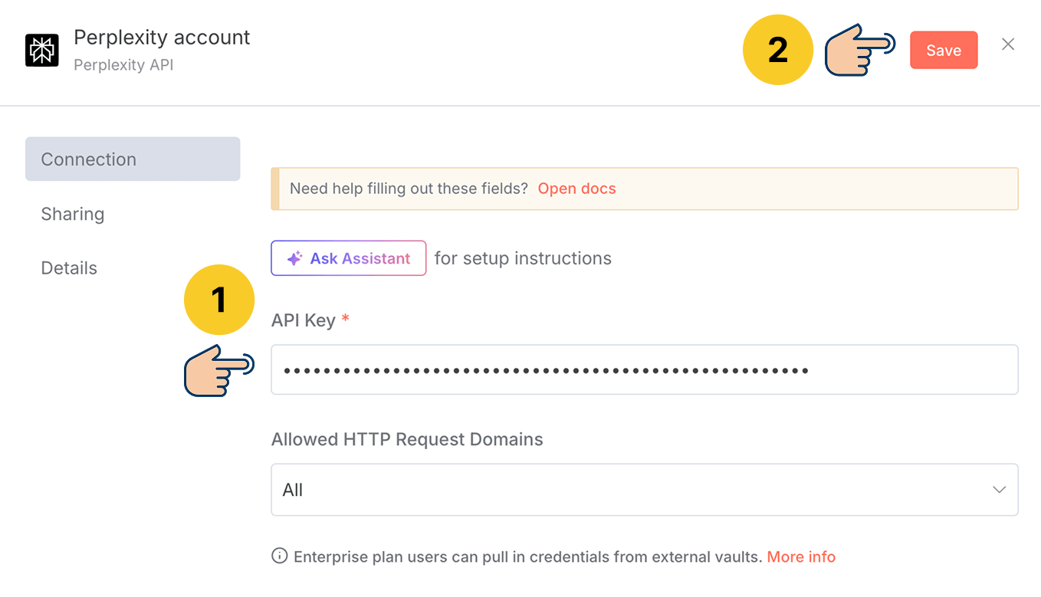Click More info about external vaults
The width and height of the screenshot is (1041, 597).
coord(801,556)
